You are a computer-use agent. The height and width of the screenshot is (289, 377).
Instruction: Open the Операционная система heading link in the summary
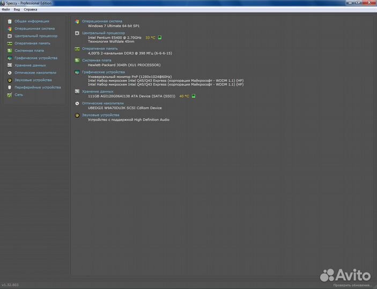(x=102, y=21)
